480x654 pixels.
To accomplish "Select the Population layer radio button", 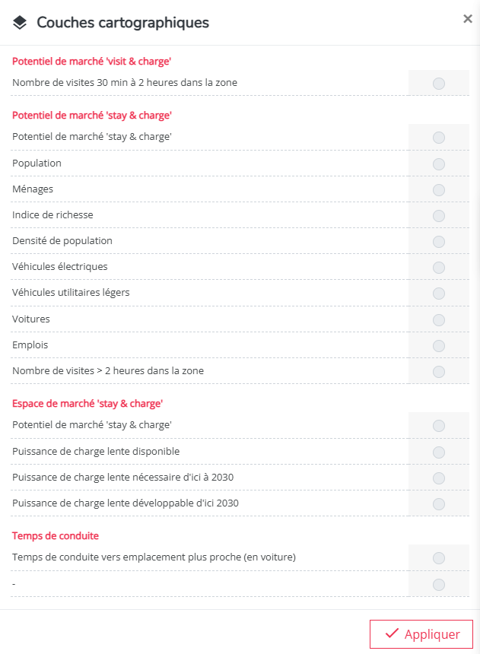I will (439, 164).
